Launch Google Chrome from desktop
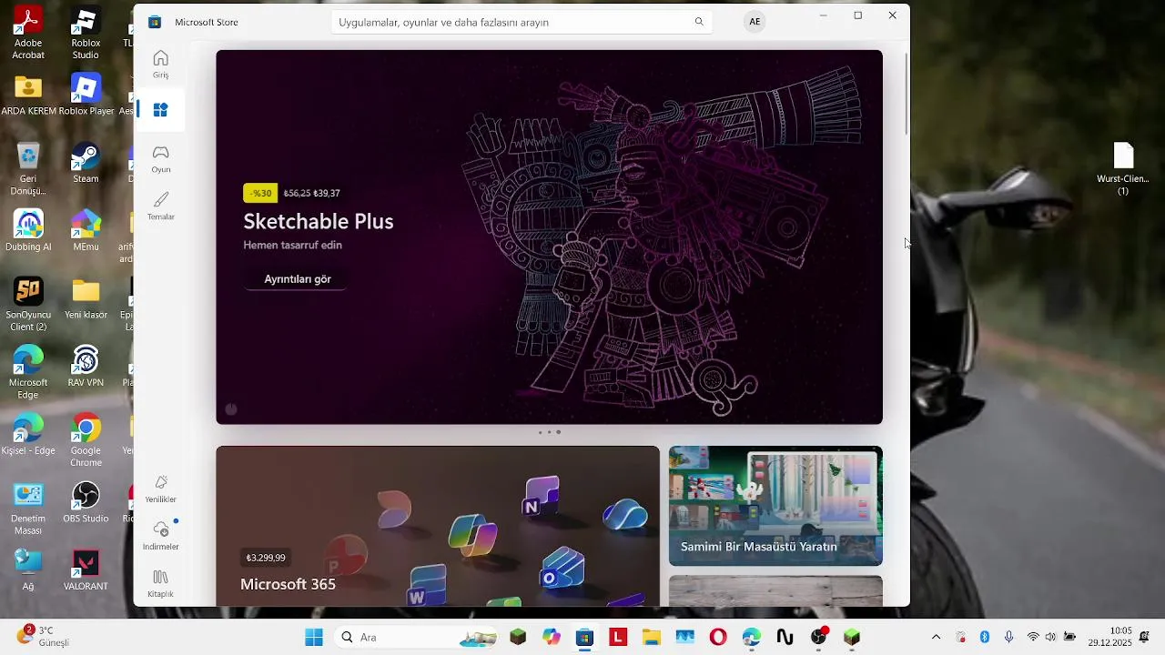Viewport: 1165px width, 655px height. (x=86, y=439)
